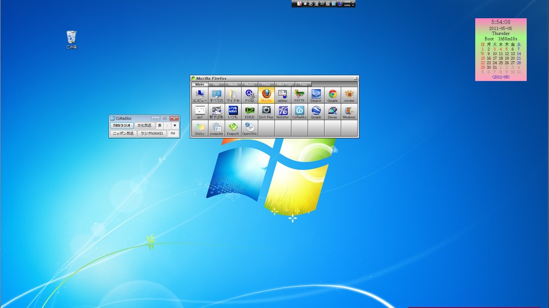Select the TBSラジオ station button
This screenshot has height=308, width=549.
pyautogui.click(x=121, y=125)
